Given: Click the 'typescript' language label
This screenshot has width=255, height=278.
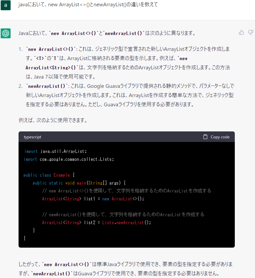Looking at the screenshot, I should tap(32, 137).
